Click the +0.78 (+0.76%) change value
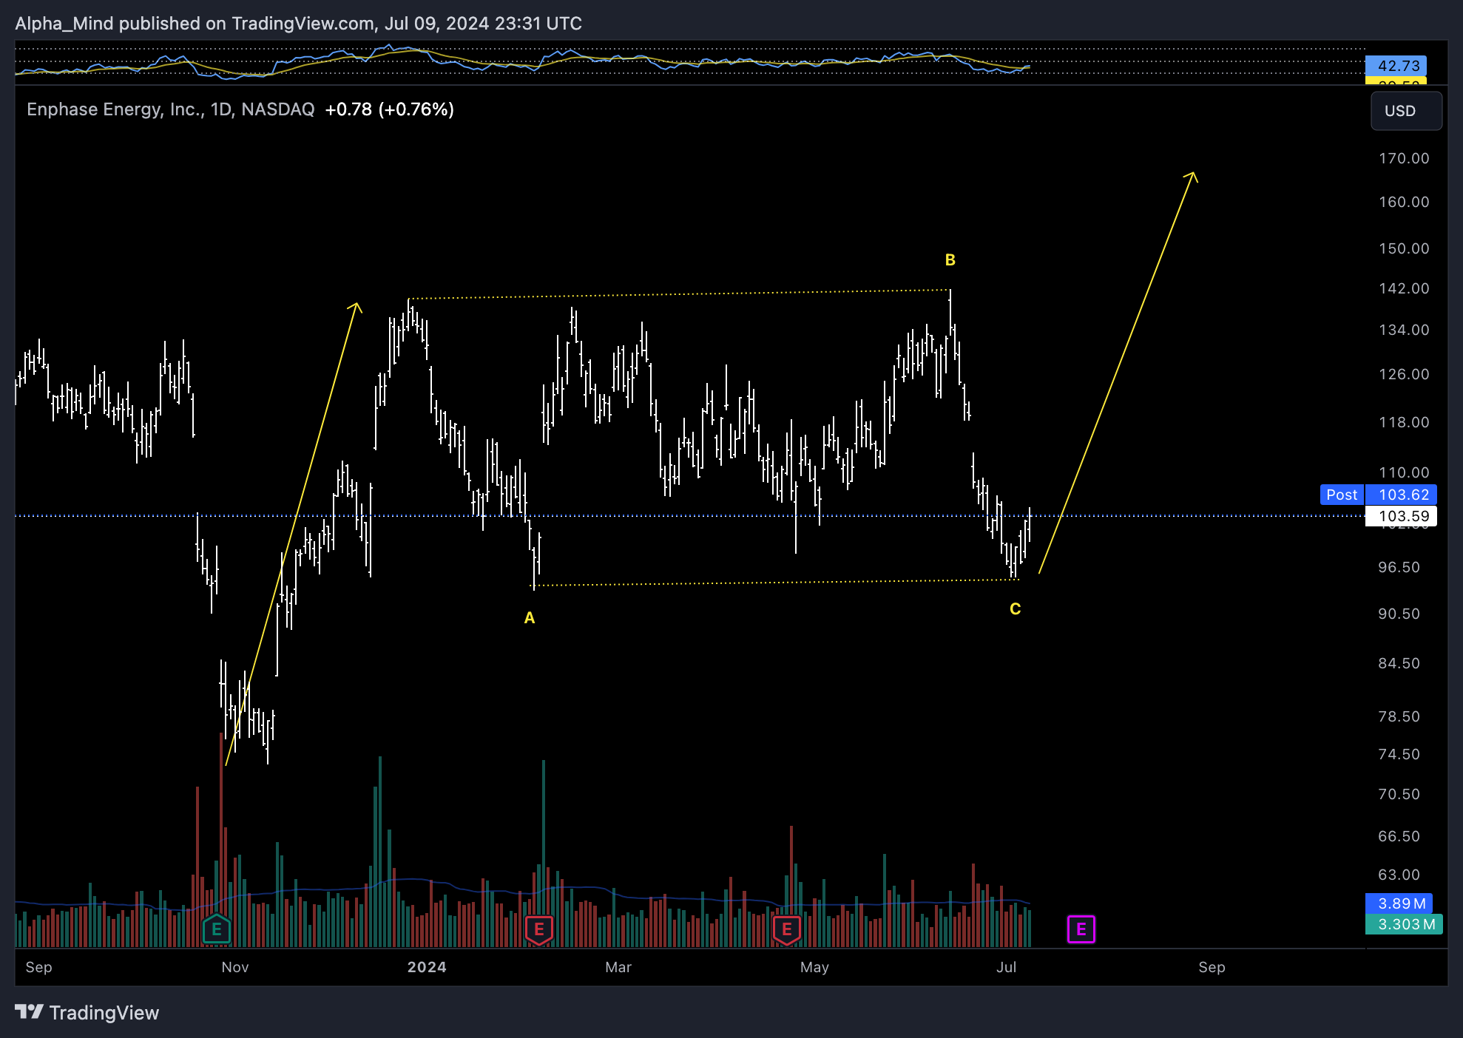This screenshot has height=1038, width=1463. point(390,109)
